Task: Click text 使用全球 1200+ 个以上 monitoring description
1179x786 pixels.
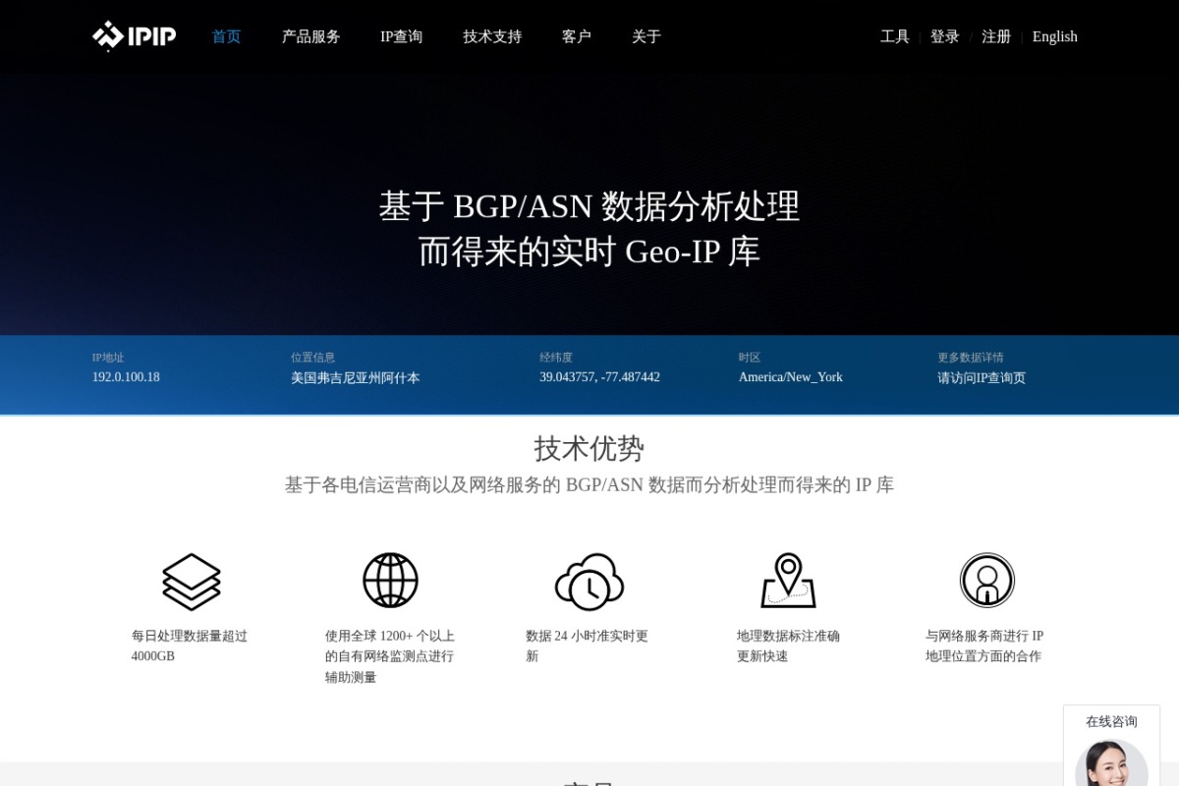Action: pyautogui.click(x=390, y=656)
